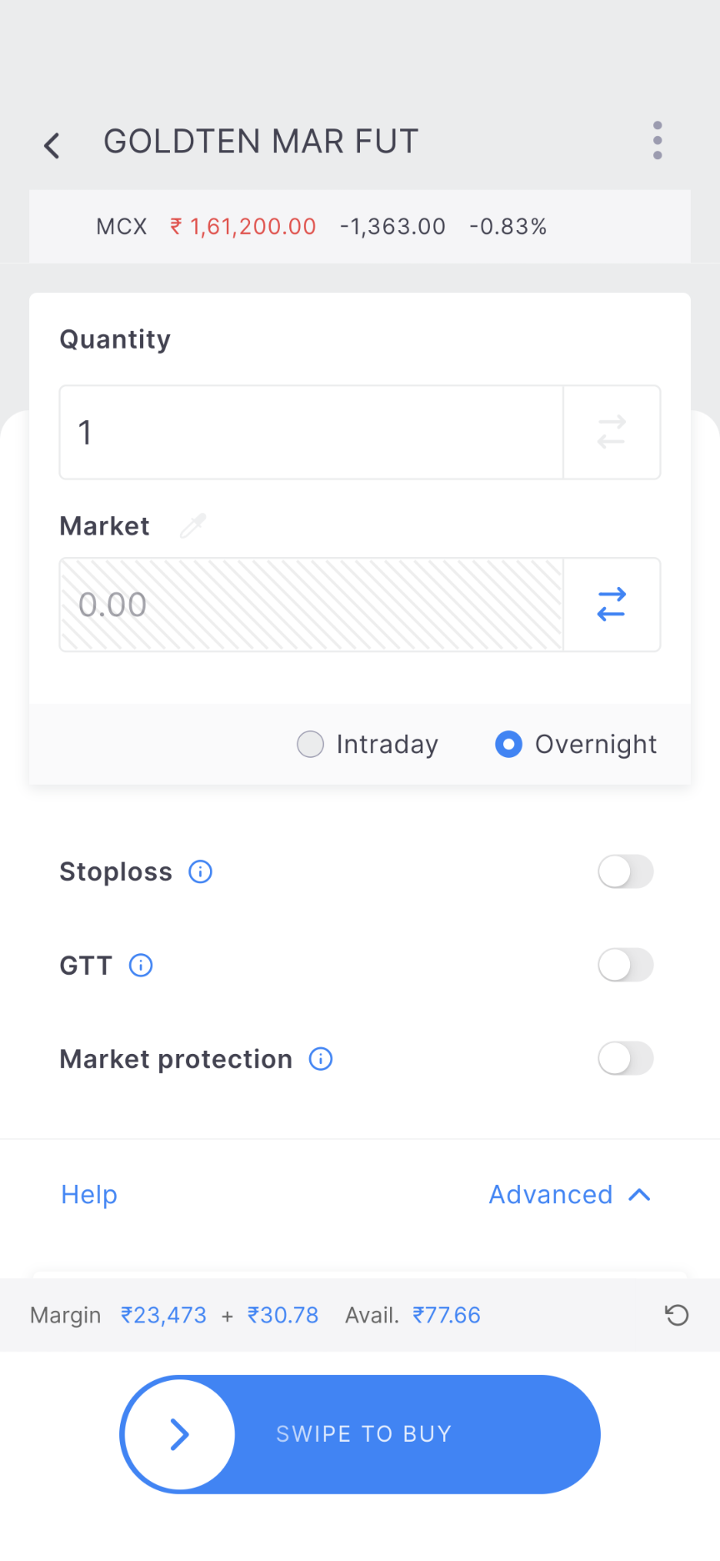The image size is (720, 1561).
Task: Show Market protection info tooltip
Action: [x=321, y=1058]
